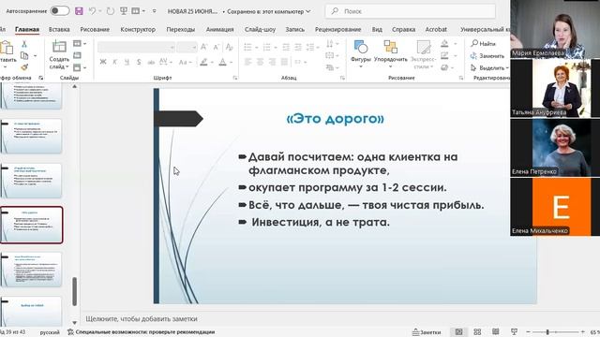The height and width of the screenshot is (337, 600).
Task: Toggle Strikethrough (abc) formatting
Action: [x=151, y=62]
